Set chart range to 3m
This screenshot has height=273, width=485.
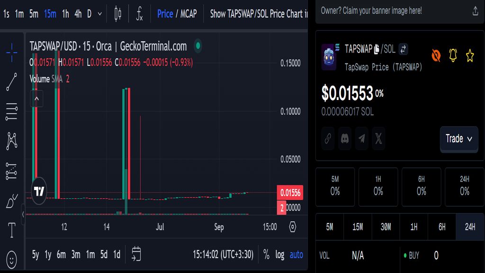[76, 255]
